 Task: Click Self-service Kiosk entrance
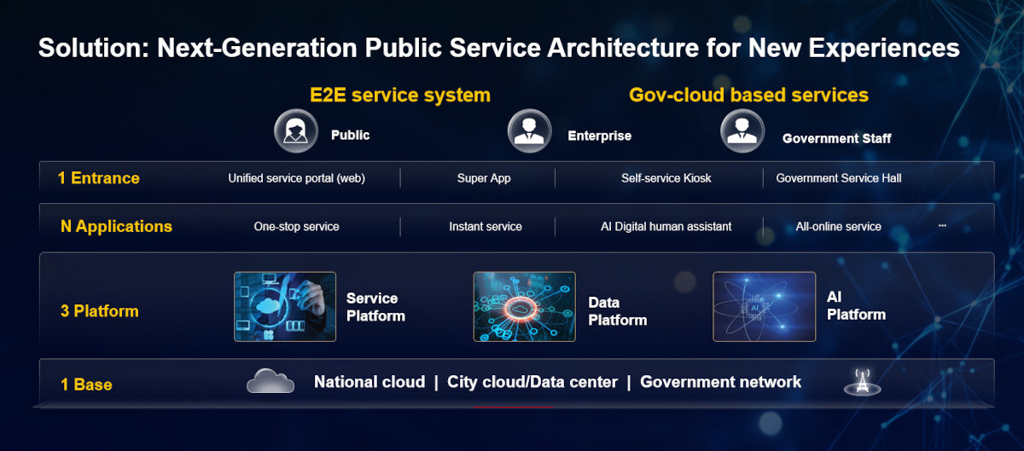point(666,178)
